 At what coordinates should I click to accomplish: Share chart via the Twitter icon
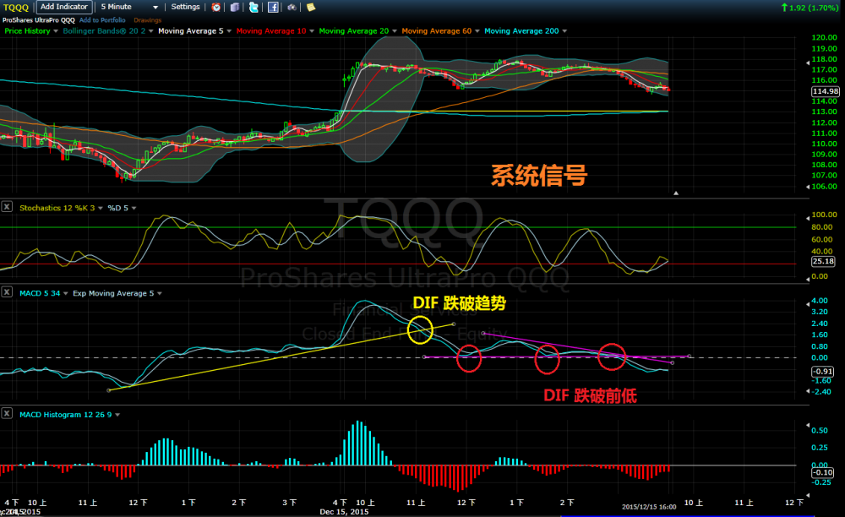point(253,7)
